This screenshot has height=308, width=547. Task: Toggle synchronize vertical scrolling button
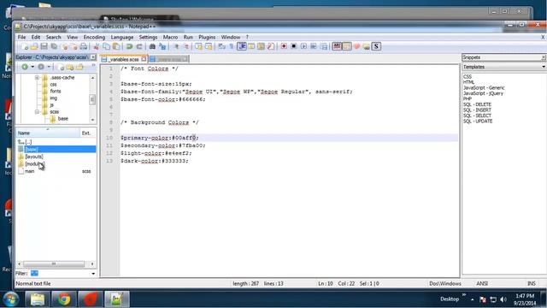[198, 46]
